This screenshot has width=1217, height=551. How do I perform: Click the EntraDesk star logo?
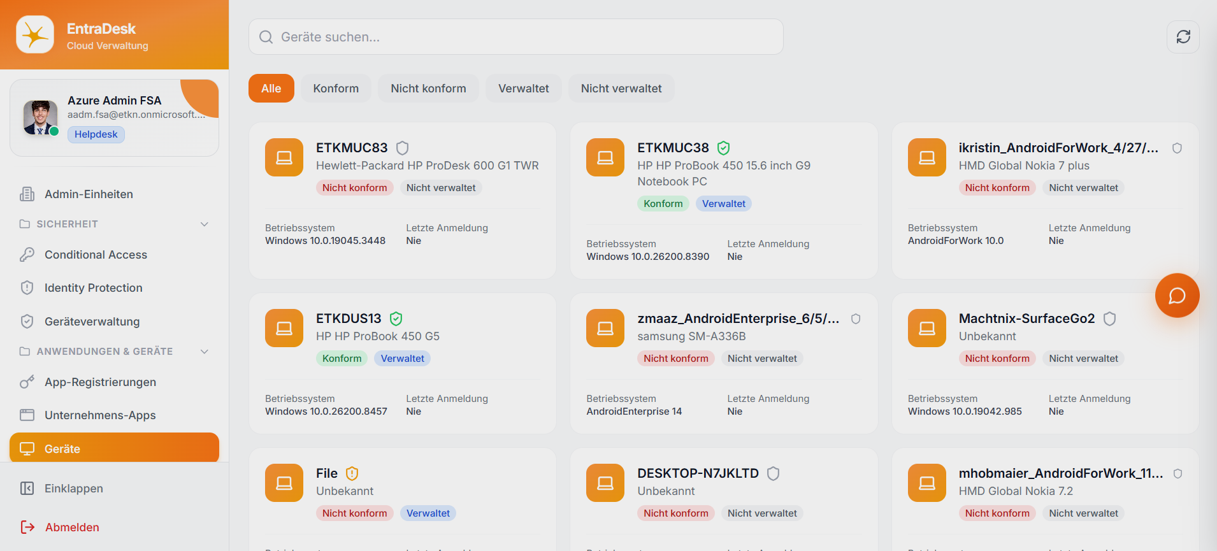(35, 34)
